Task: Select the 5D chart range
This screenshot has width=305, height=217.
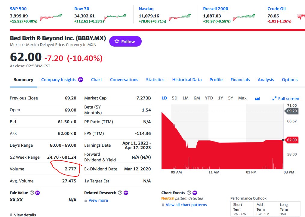Action: [x=175, y=98]
